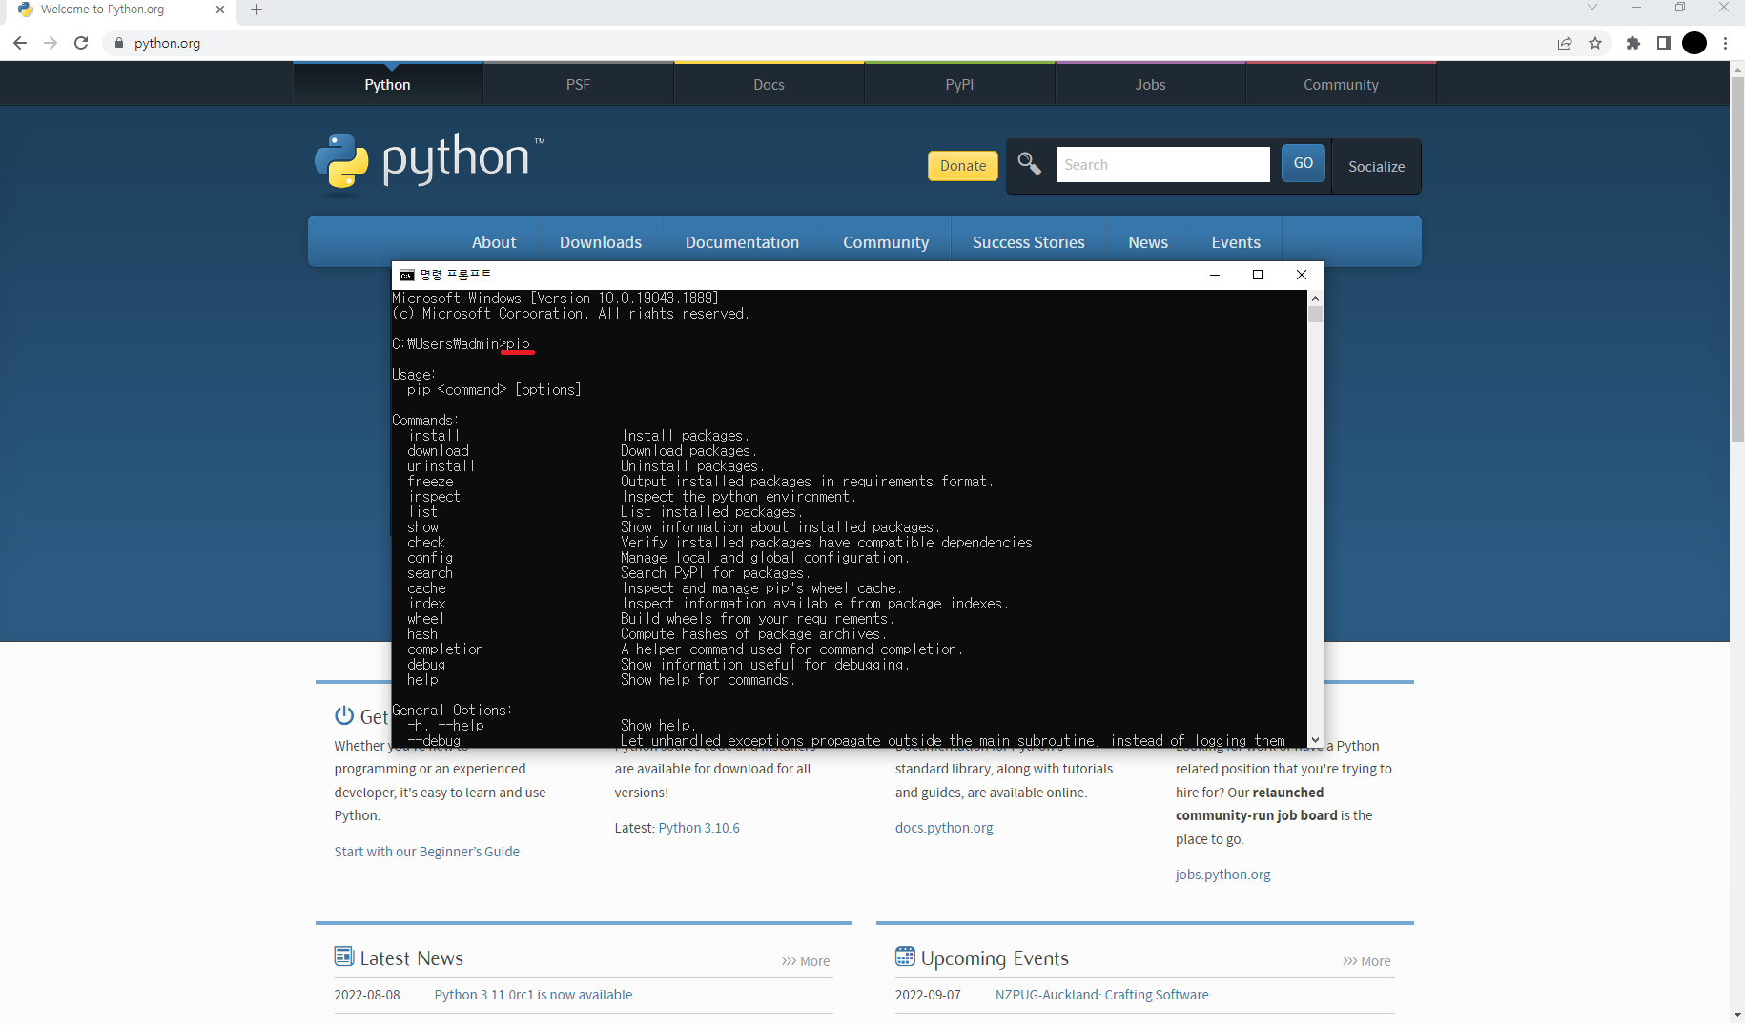1745x1030 pixels.
Task: Click the browser page vertical scrollbar
Action: [x=1737, y=257]
